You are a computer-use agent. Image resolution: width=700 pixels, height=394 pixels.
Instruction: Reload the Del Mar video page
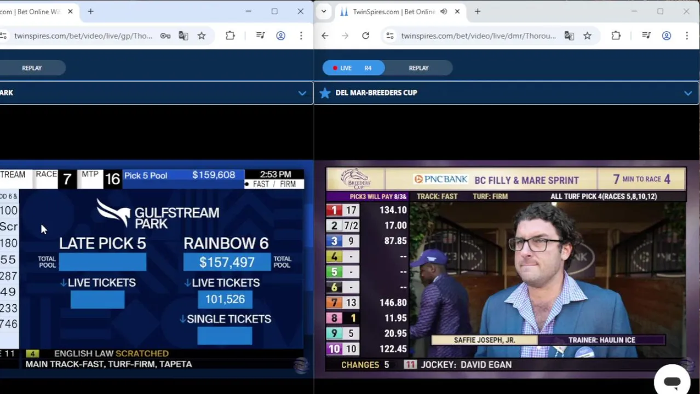[365, 36]
